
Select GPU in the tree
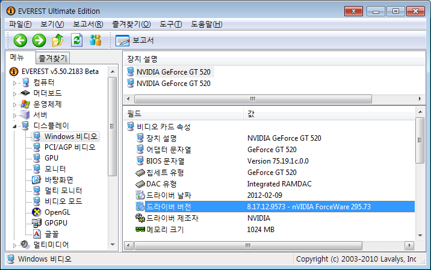[x=51, y=158]
